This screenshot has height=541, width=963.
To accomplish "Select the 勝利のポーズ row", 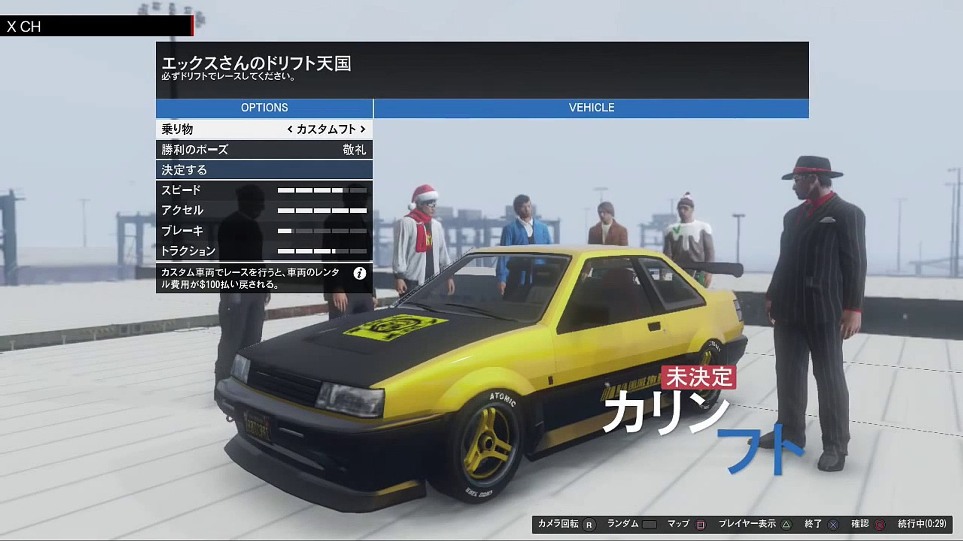I will pos(264,149).
